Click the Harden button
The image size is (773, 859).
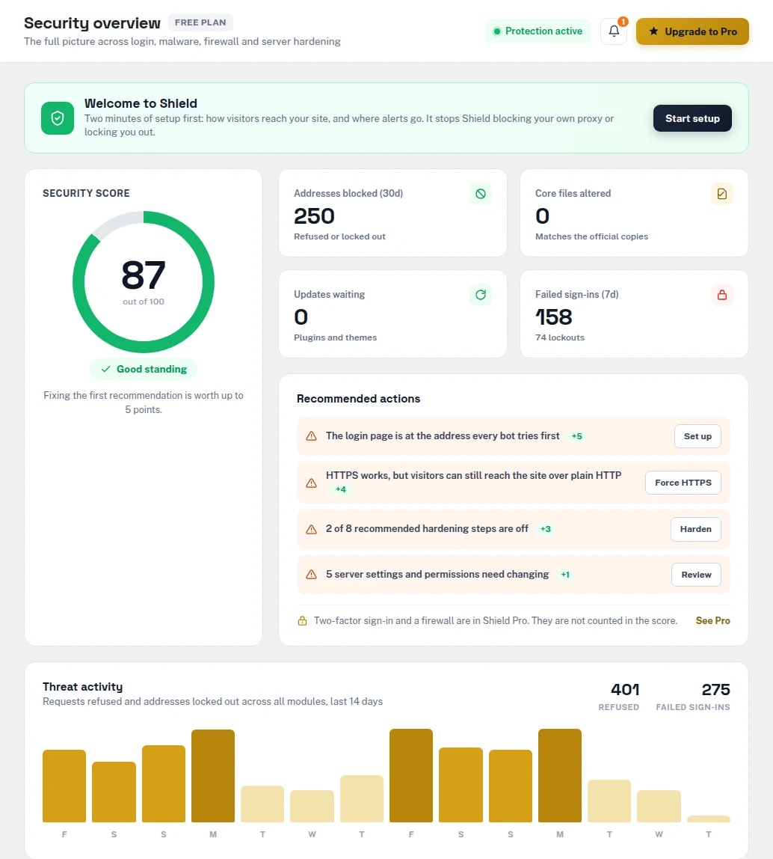click(695, 529)
